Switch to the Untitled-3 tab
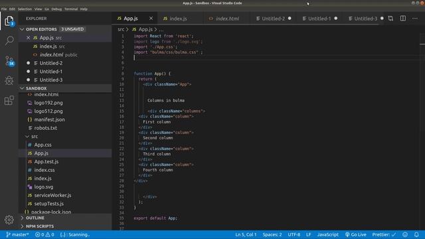Screen dimensions: 425x239 365,19
